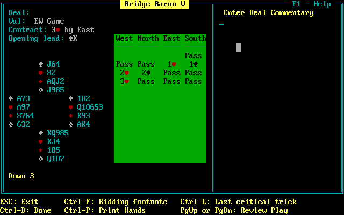Click ESC: Exit shortcut
Image resolution: width=344 pixels, height=215 pixels.
pyautogui.click(x=19, y=202)
